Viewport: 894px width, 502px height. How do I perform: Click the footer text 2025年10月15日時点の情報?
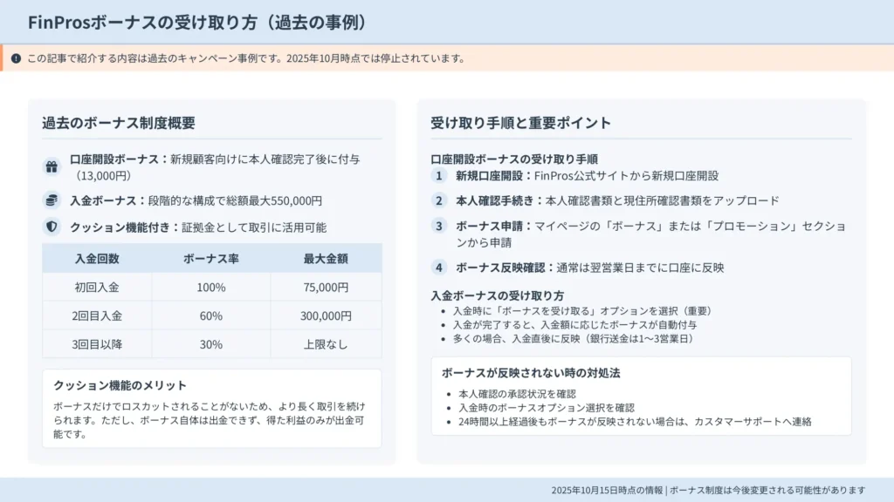(608, 490)
